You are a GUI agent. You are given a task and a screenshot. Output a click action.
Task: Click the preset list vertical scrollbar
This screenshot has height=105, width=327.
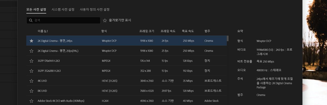coord(228,38)
